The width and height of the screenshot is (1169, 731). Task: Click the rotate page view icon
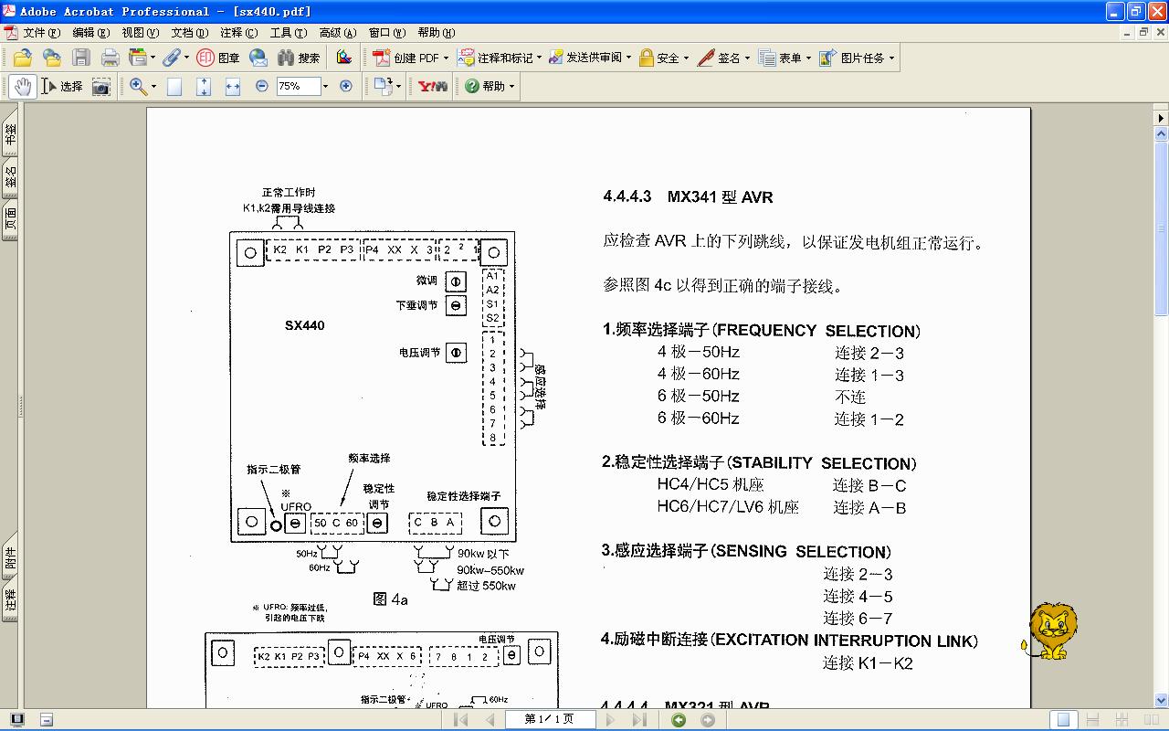click(x=382, y=86)
